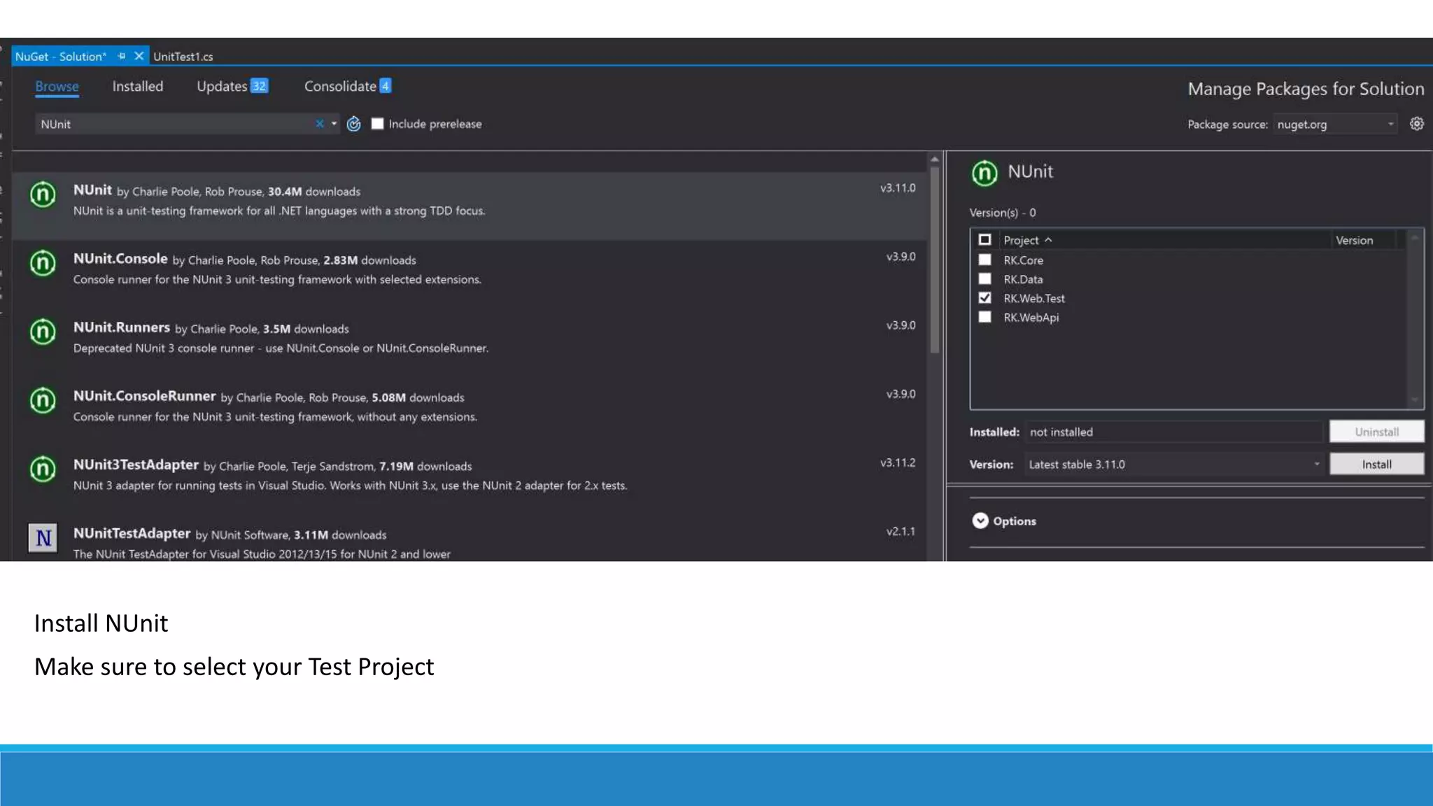
Task: Expand the Options section chevron
Action: (980, 521)
